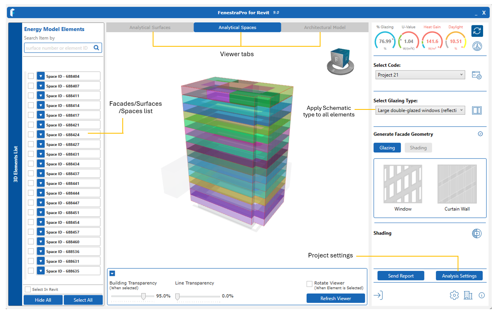The height and width of the screenshot is (314, 497).
Task: Open the Select Code dropdown
Action: (420, 75)
